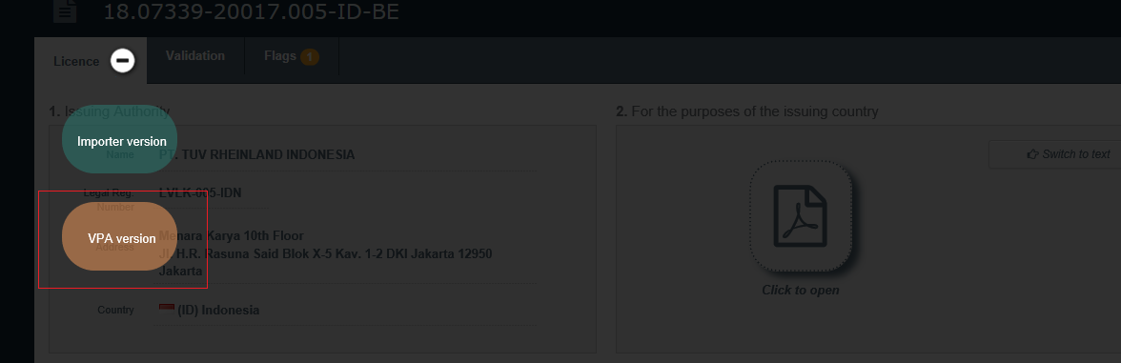Open the PDF document icon
1121x363 pixels.
click(x=801, y=216)
